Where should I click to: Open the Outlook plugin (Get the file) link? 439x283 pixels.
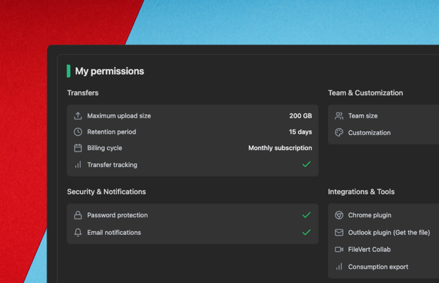click(389, 233)
